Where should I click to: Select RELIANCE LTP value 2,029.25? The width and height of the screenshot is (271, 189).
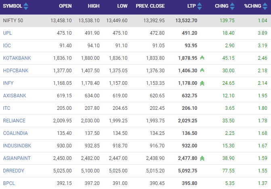[x=188, y=121]
